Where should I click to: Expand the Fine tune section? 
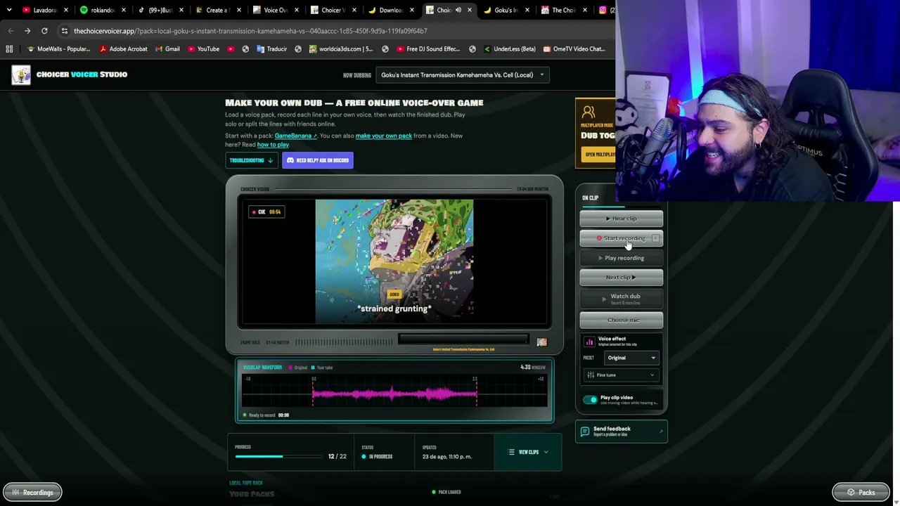point(622,375)
